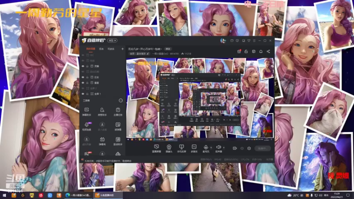Click the category tag pill under title
Screen dimensions: 354x199
[139, 54]
